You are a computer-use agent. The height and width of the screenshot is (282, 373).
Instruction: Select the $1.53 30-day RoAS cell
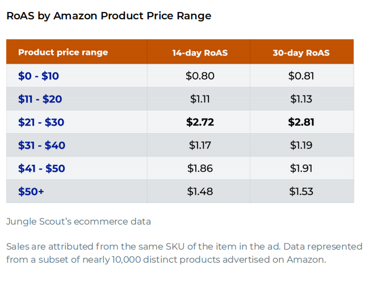pyautogui.click(x=301, y=192)
